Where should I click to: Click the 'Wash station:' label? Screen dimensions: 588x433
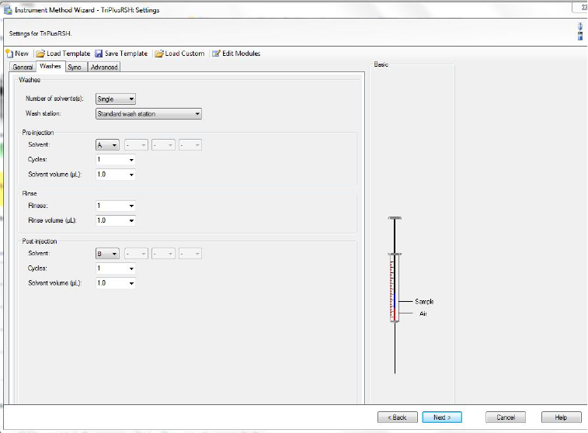point(43,113)
